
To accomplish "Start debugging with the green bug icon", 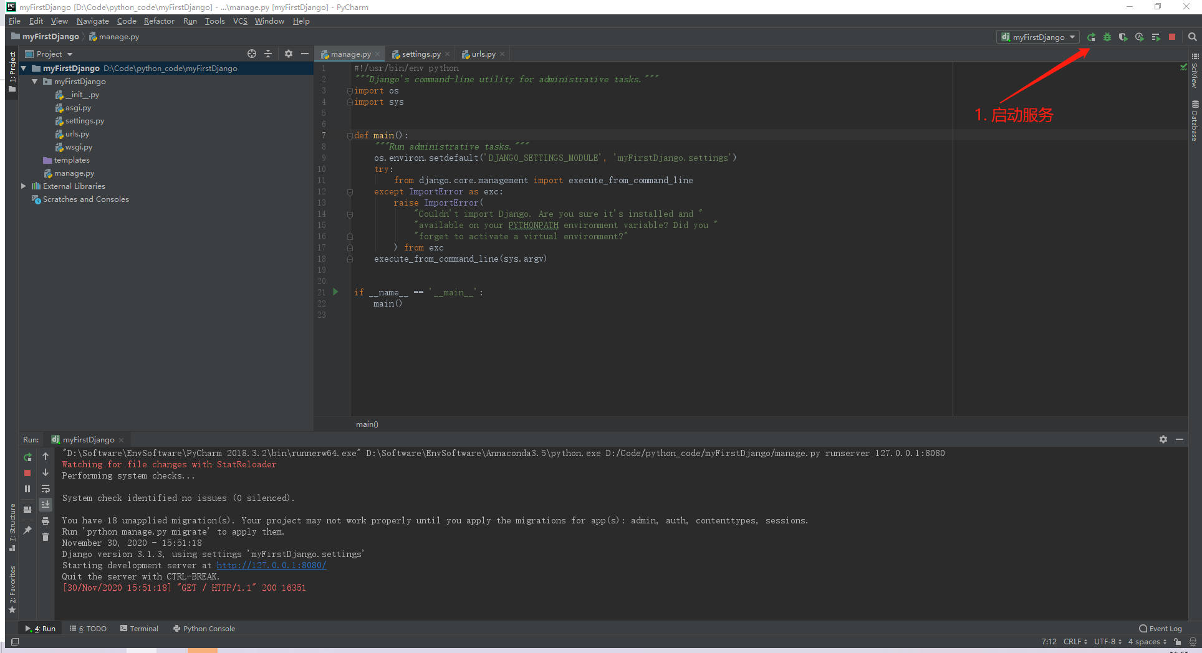I will click(x=1107, y=37).
